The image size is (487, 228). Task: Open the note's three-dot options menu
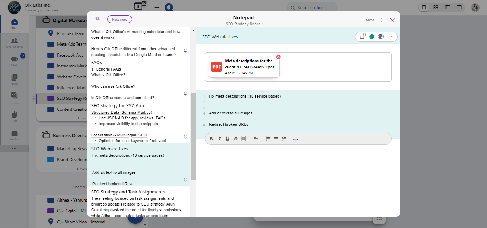[x=390, y=36]
